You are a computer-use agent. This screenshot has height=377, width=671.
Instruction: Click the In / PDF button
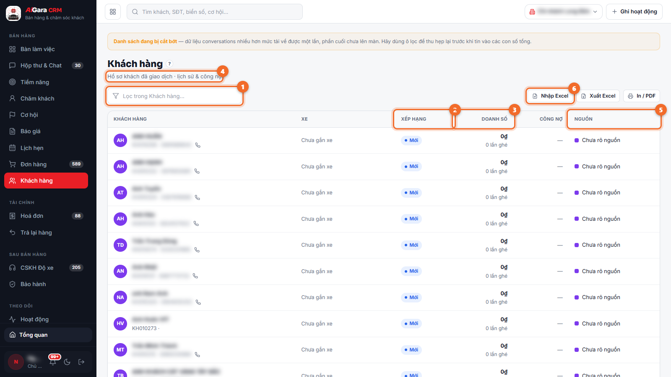click(x=642, y=96)
